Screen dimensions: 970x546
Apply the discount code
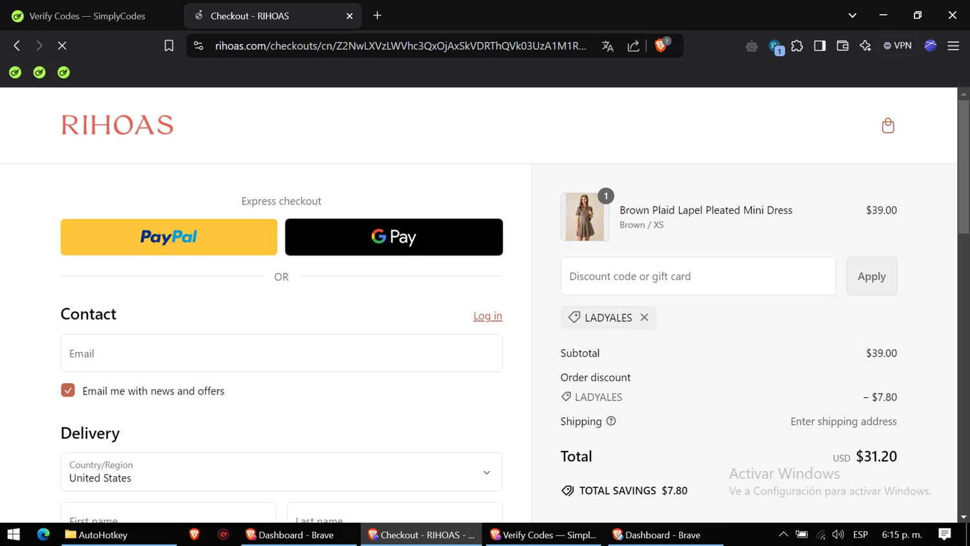point(872,276)
